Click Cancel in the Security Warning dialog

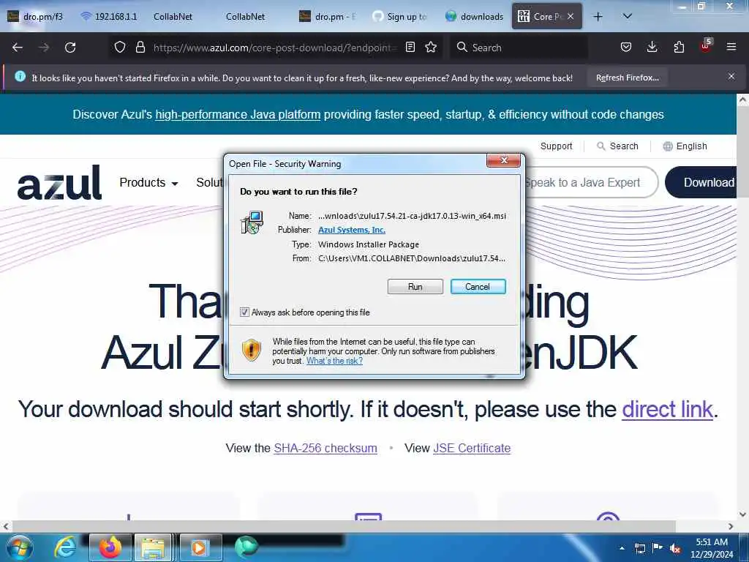pos(478,287)
